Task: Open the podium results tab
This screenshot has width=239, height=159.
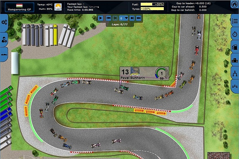Action: [235, 60]
